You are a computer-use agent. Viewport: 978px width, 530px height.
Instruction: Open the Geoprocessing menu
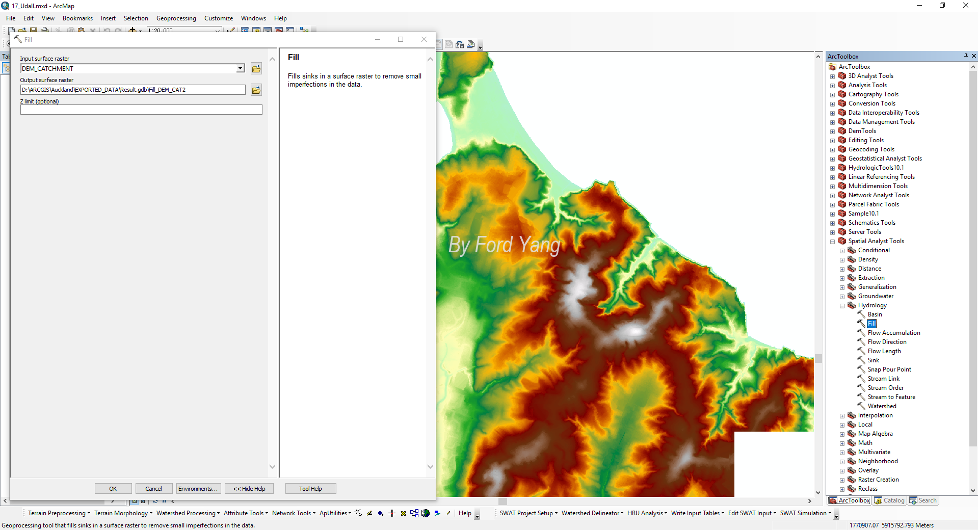coord(176,18)
